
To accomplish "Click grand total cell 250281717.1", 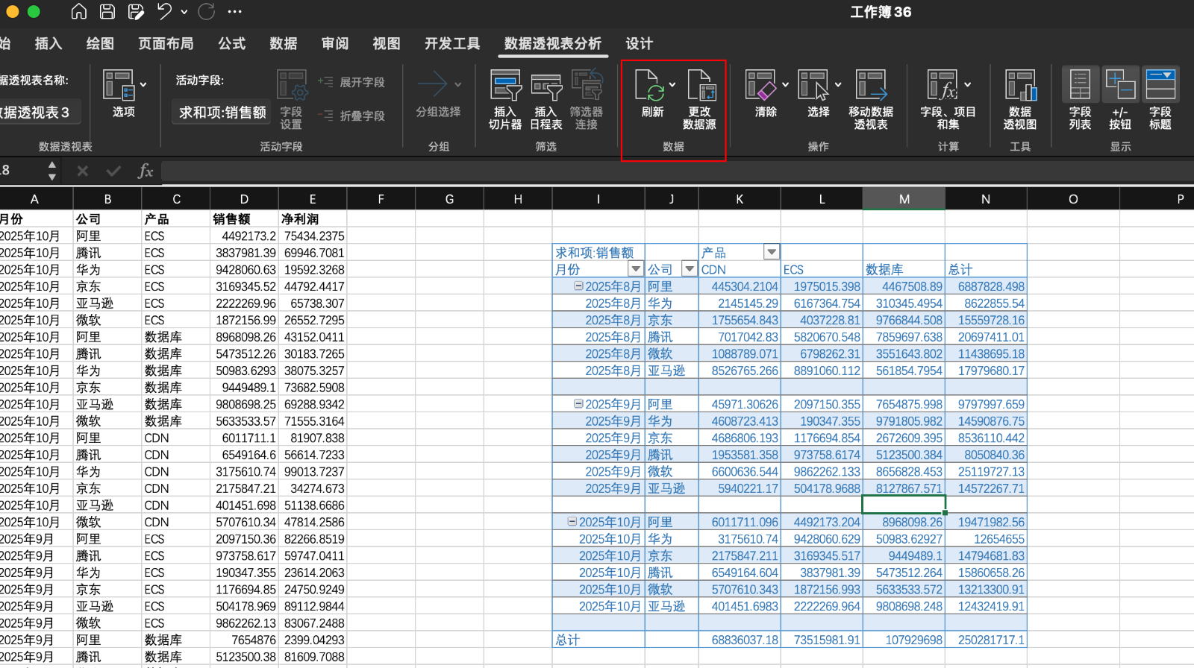I will (x=986, y=640).
